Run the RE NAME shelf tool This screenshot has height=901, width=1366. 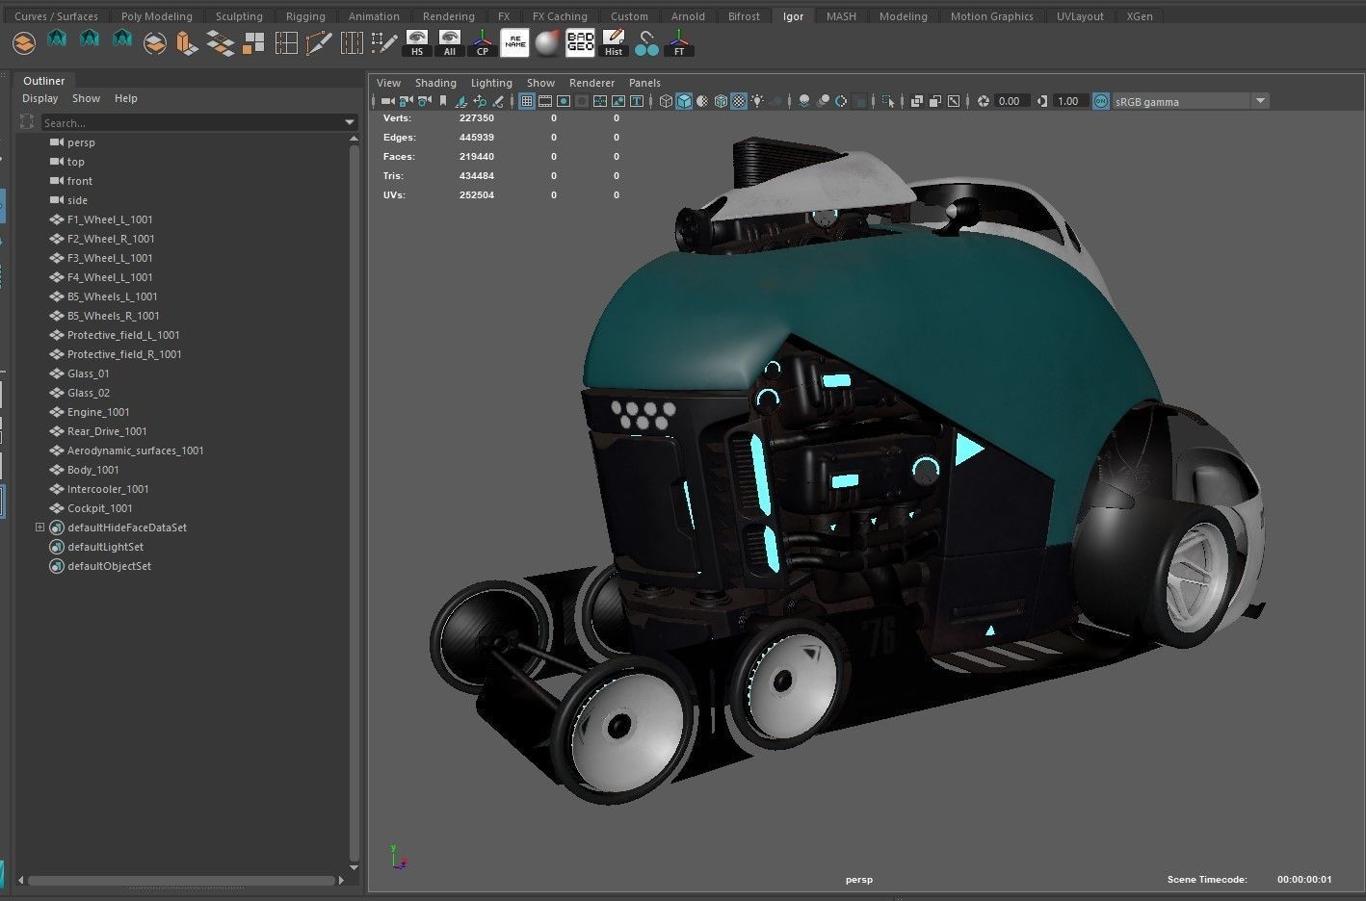point(515,43)
